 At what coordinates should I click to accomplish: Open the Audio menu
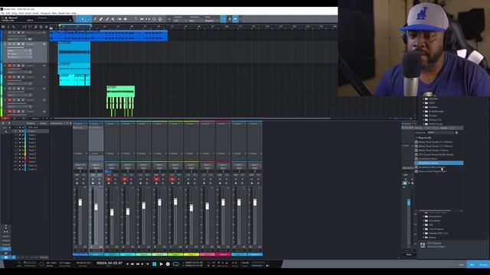point(36,14)
